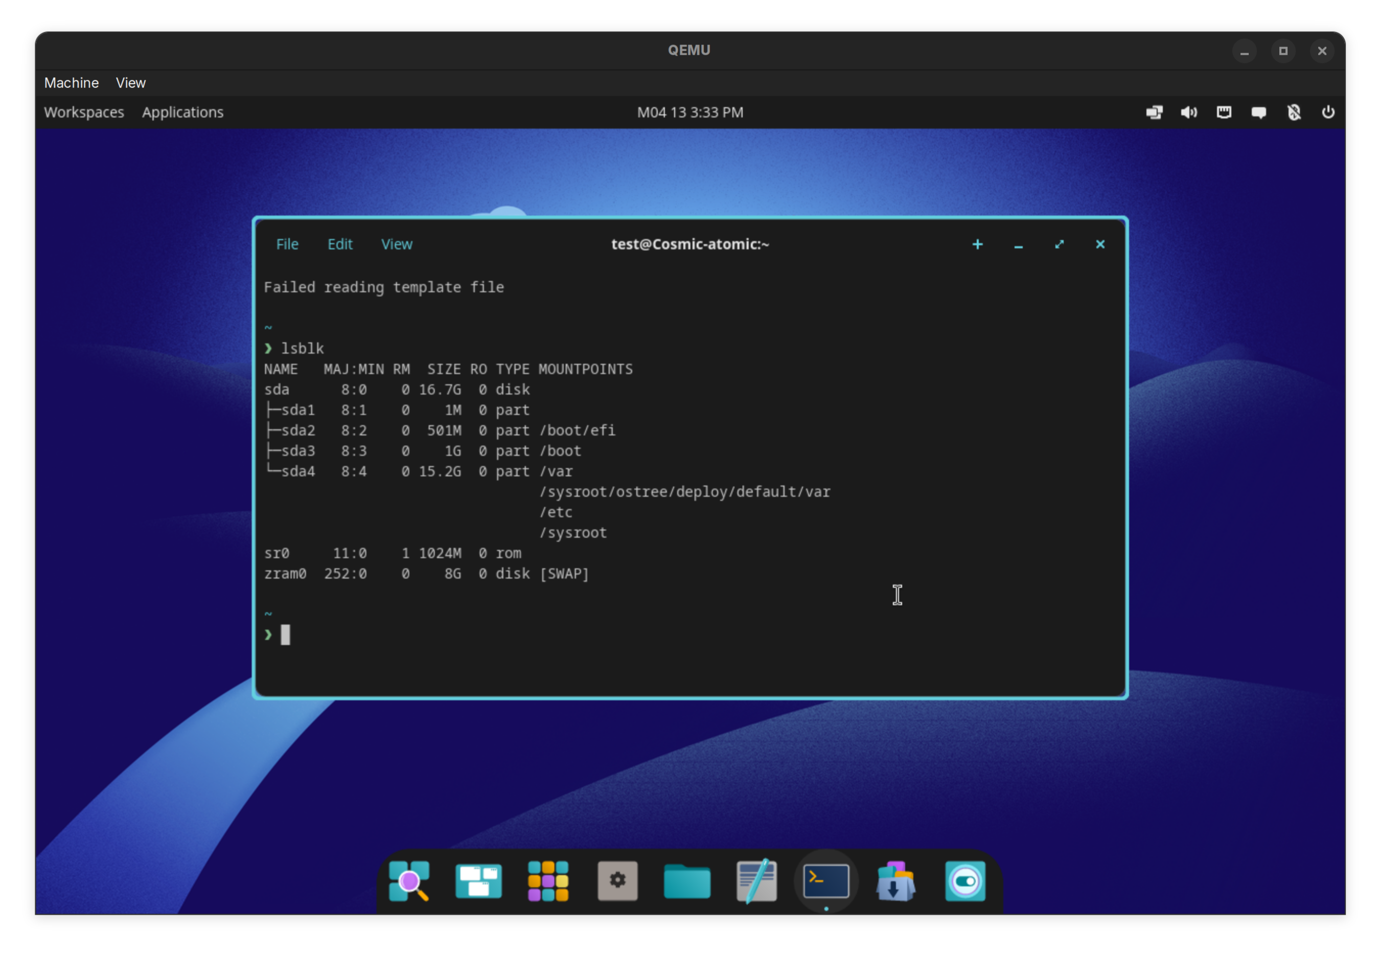
Task: Open the tiling display applet icon
Action: click(x=1154, y=112)
